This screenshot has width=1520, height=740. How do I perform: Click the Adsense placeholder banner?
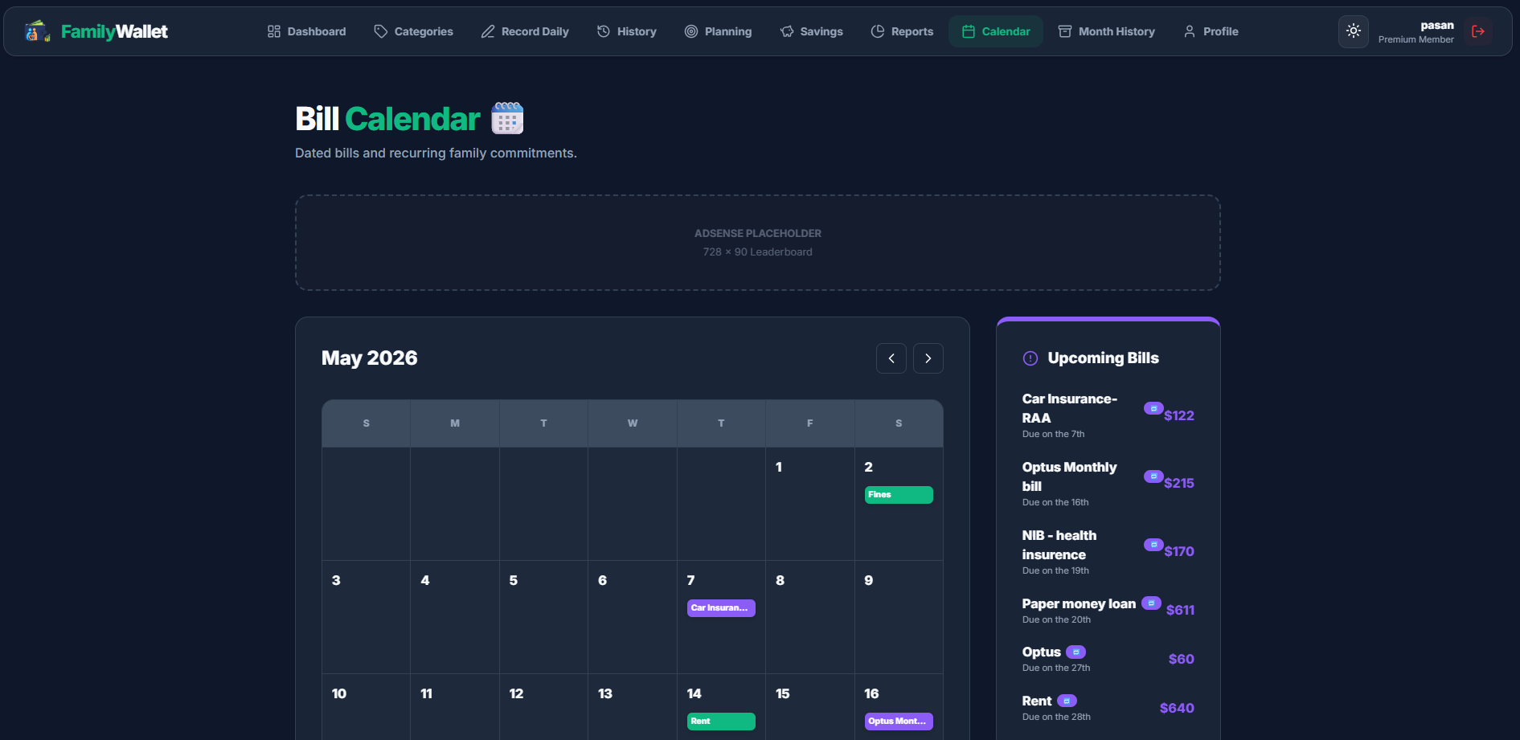pos(758,243)
